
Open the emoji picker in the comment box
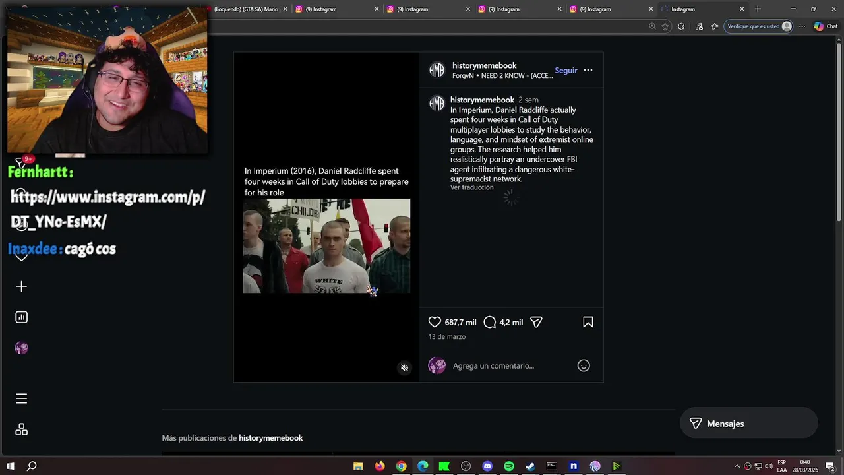tap(584, 365)
